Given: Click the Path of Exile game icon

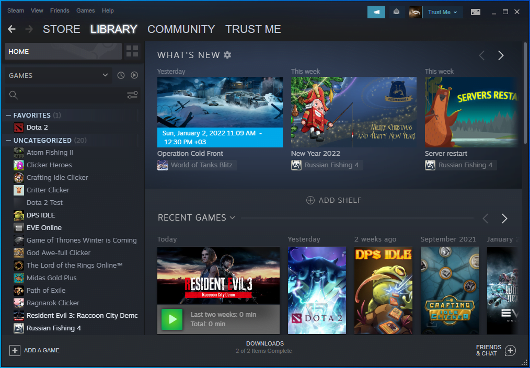Looking at the screenshot, I should [19, 290].
